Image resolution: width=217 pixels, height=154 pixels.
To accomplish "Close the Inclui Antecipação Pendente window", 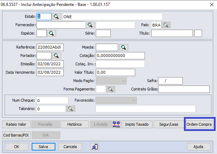I will [212, 5].
